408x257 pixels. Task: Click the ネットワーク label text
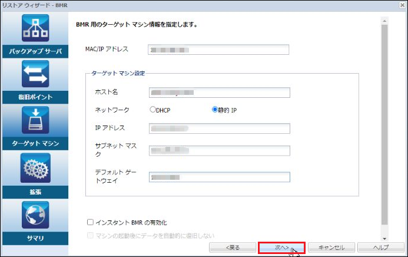coord(112,110)
